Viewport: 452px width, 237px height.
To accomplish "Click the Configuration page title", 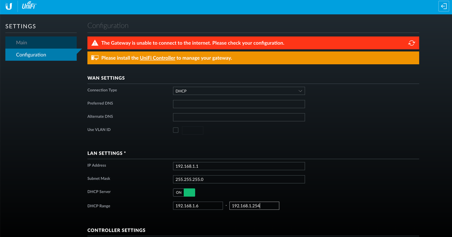I will (x=108, y=26).
